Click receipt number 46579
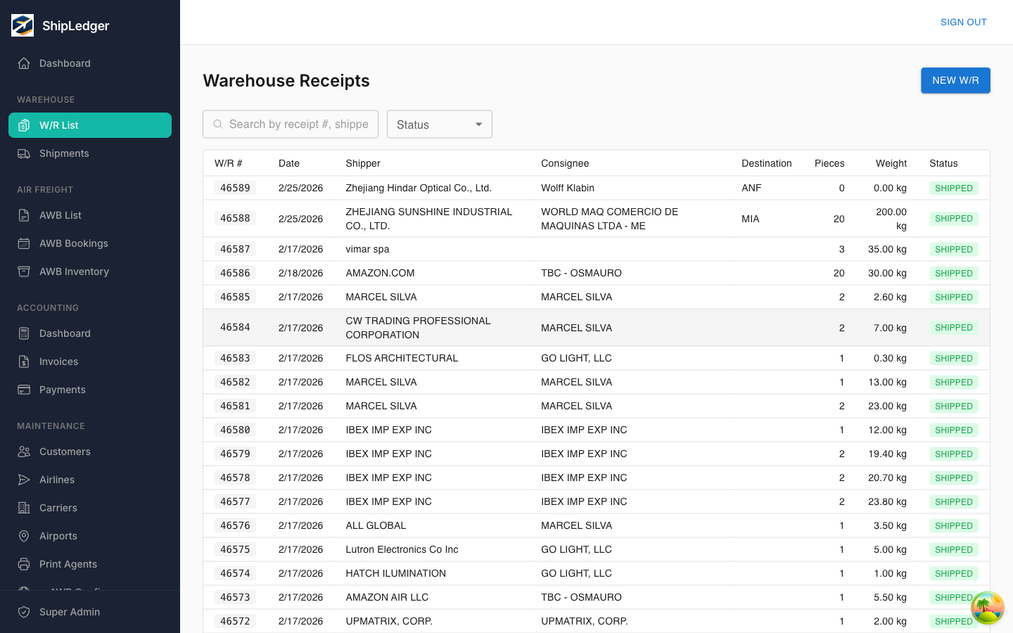This screenshot has width=1013, height=633. point(235,454)
